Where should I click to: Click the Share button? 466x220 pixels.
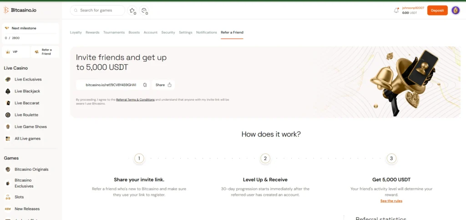[x=163, y=85]
